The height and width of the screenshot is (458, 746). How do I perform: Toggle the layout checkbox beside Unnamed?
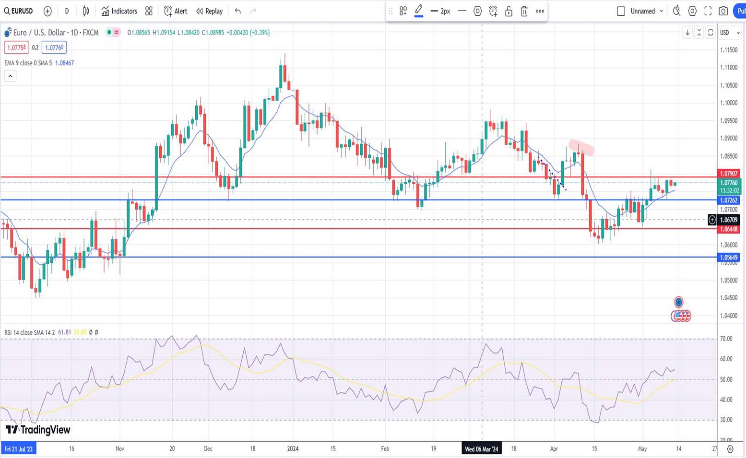[x=621, y=11]
